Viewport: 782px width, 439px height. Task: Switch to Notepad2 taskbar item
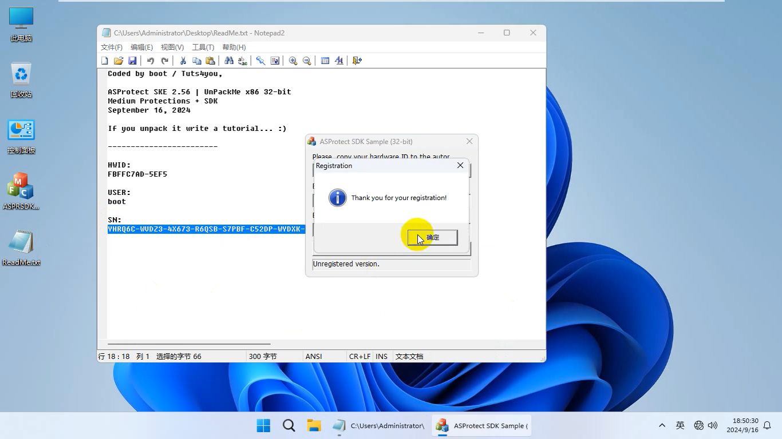click(379, 425)
